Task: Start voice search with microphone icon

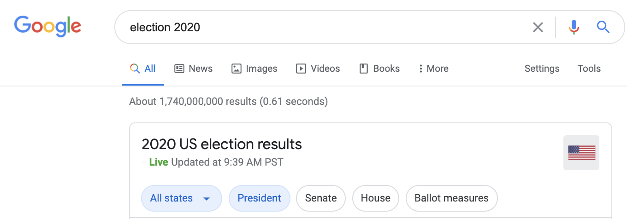Action: tap(574, 27)
